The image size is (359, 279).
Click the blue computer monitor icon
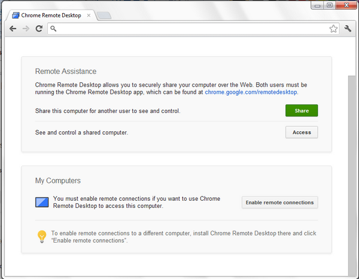[x=42, y=202]
